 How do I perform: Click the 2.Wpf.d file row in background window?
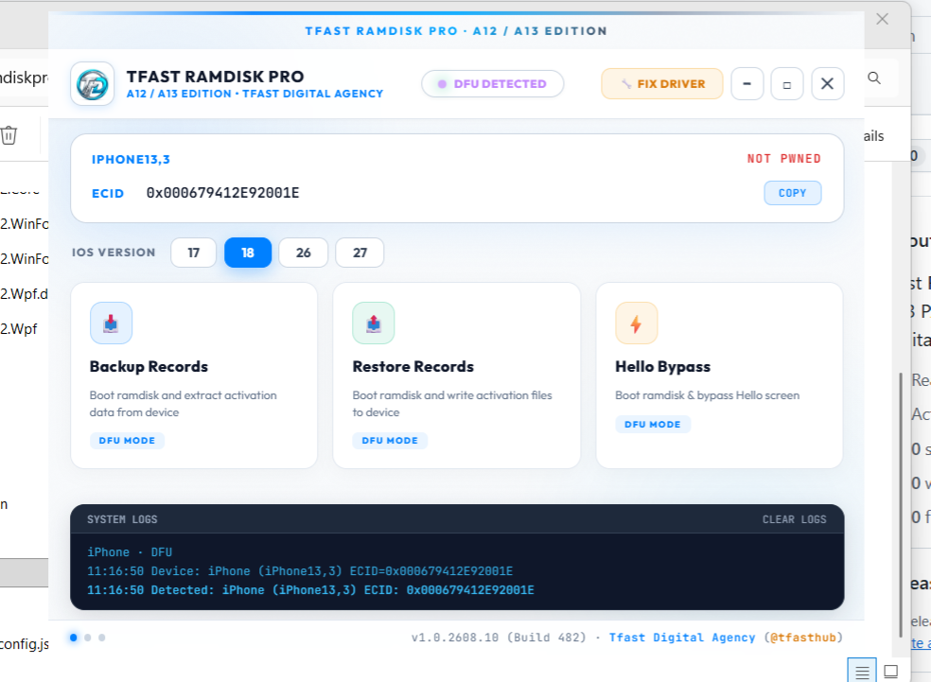pyautogui.click(x=24, y=294)
